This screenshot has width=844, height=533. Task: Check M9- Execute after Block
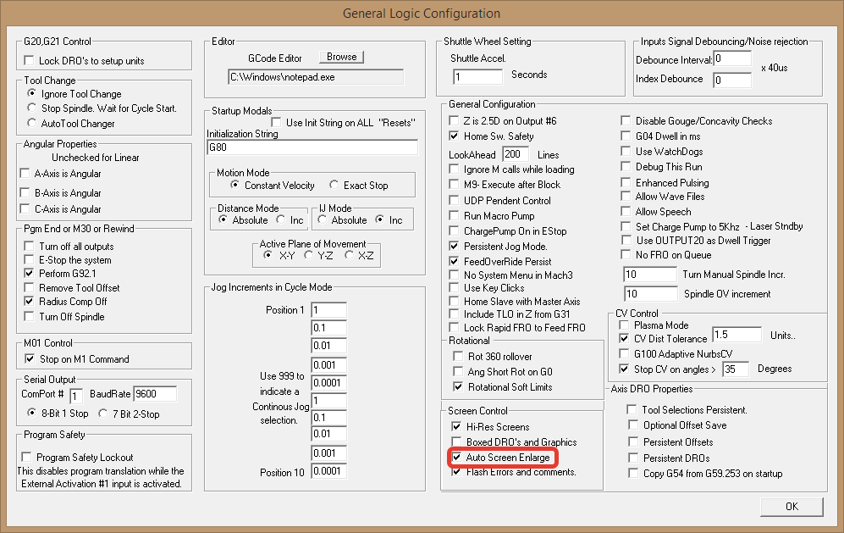(455, 185)
